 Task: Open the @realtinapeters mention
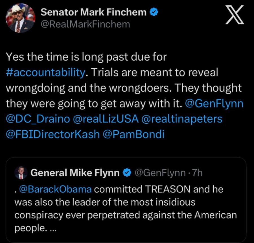coord(182,119)
